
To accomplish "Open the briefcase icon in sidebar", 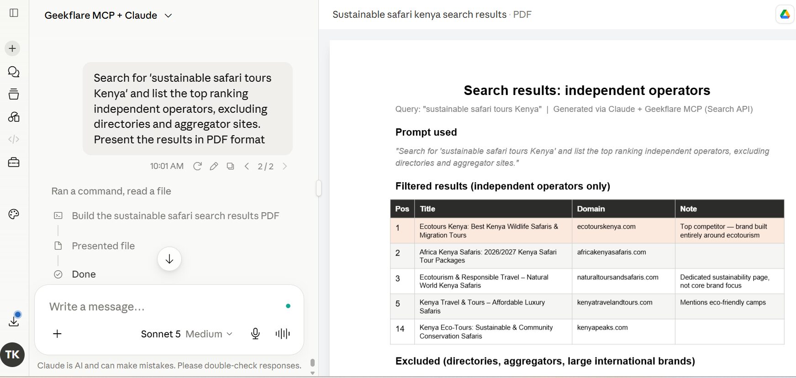I will click(x=14, y=162).
